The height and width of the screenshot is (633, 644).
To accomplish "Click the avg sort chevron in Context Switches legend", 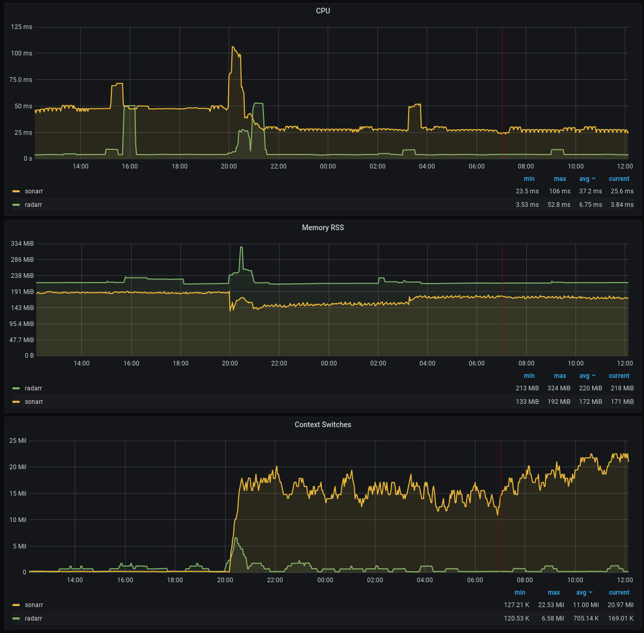I will tap(591, 593).
